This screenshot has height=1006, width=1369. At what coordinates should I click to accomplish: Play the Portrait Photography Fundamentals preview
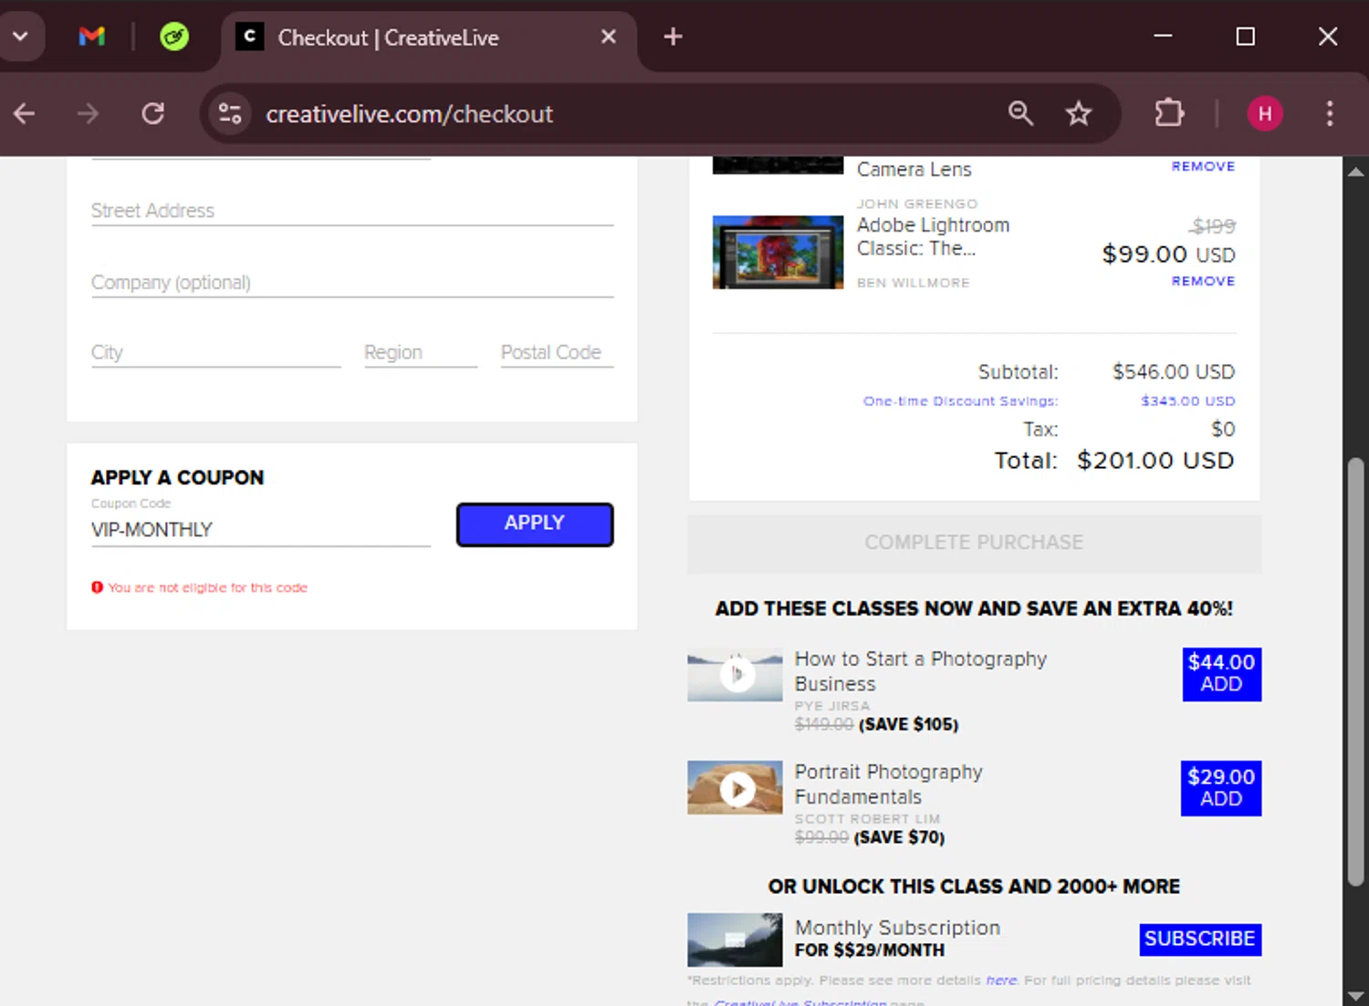pos(736,788)
